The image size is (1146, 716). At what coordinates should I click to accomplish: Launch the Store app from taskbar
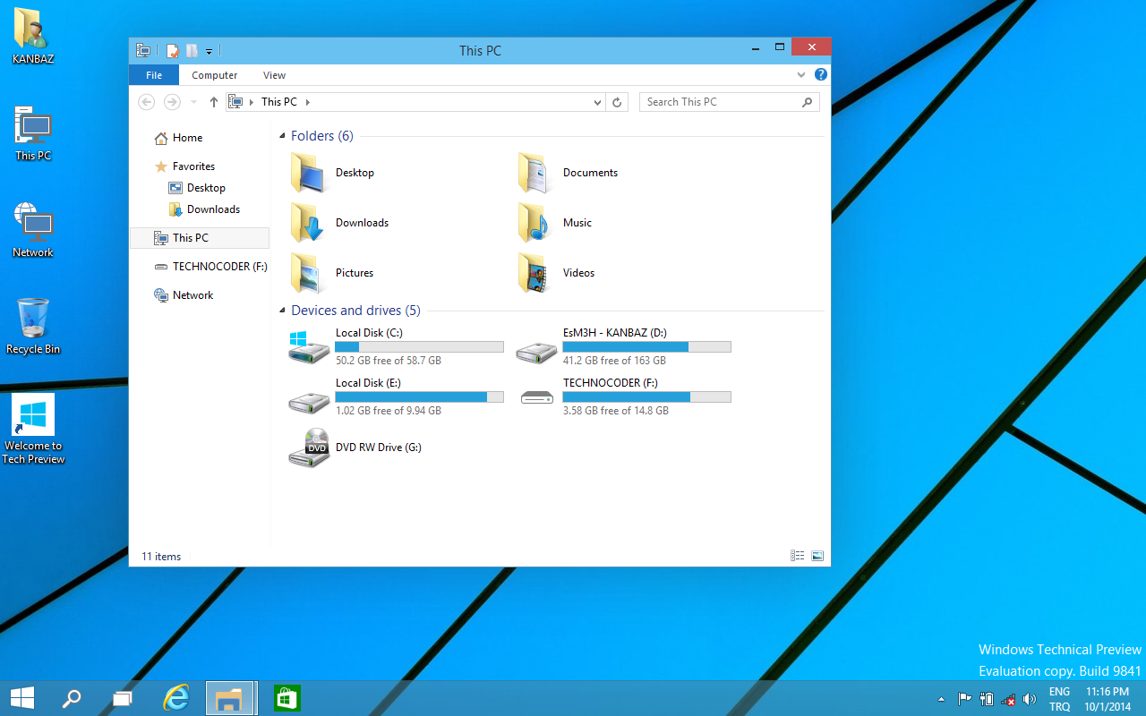click(286, 698)
